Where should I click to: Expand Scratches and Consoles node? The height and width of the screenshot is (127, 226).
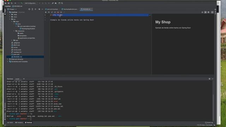click(x=8, y=61)
